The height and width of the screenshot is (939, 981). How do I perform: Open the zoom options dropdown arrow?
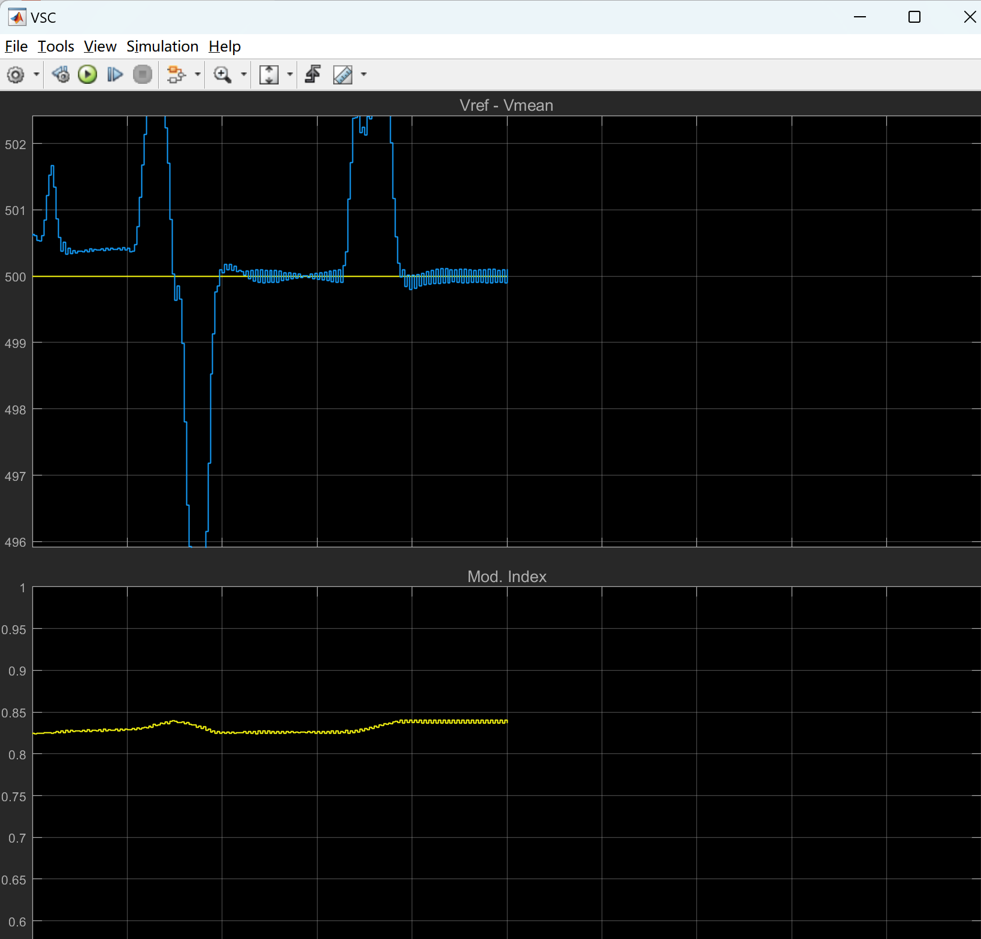click(244, 75)
